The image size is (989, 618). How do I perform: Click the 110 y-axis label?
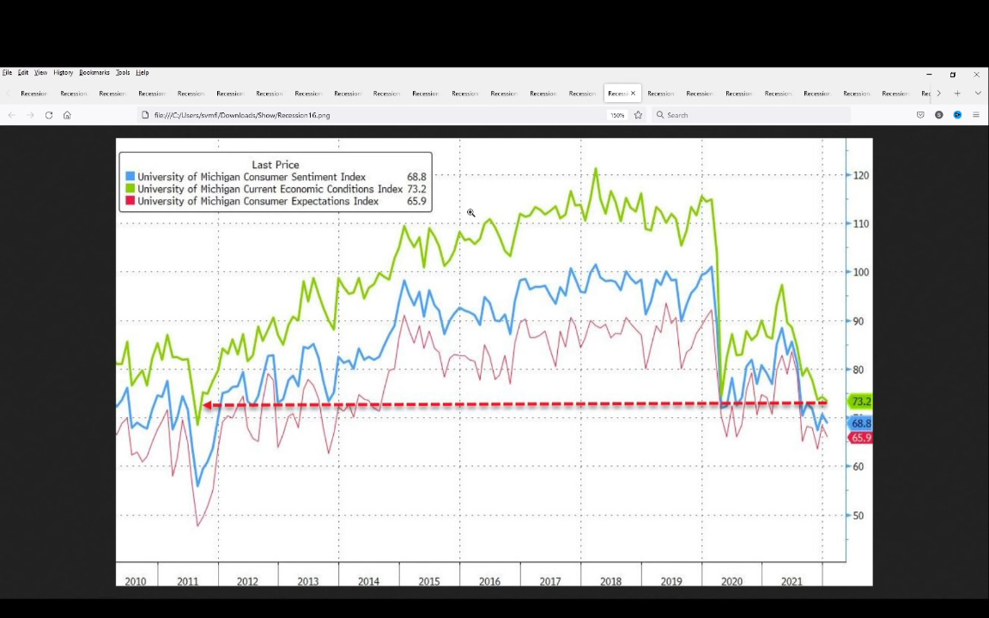pos(860,224)
